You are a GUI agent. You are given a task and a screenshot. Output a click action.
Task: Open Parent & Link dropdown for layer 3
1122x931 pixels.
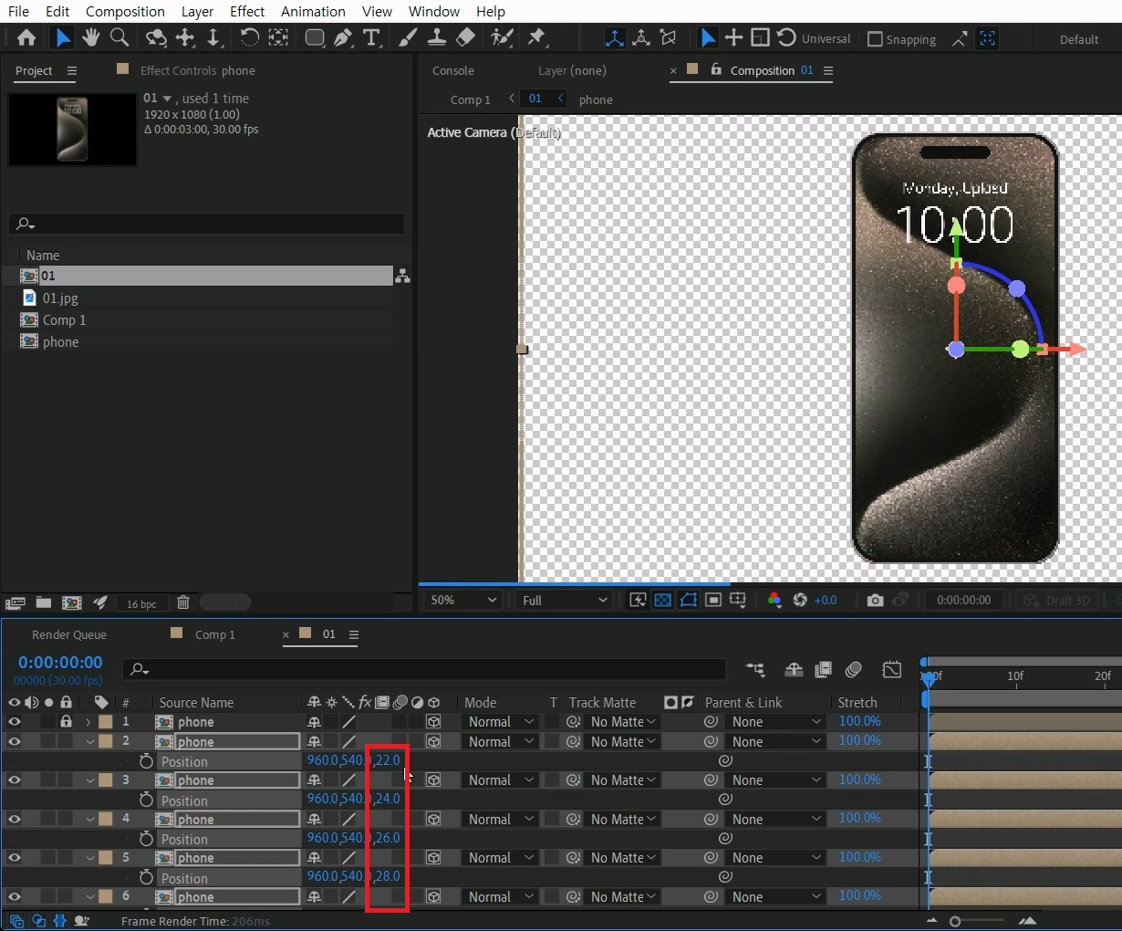pos(775,780)
